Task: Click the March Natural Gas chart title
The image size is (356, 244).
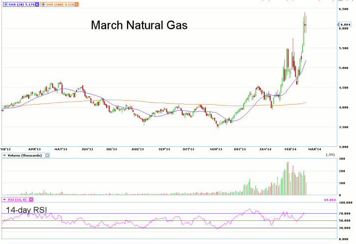Action: click(x=139, y=26)
